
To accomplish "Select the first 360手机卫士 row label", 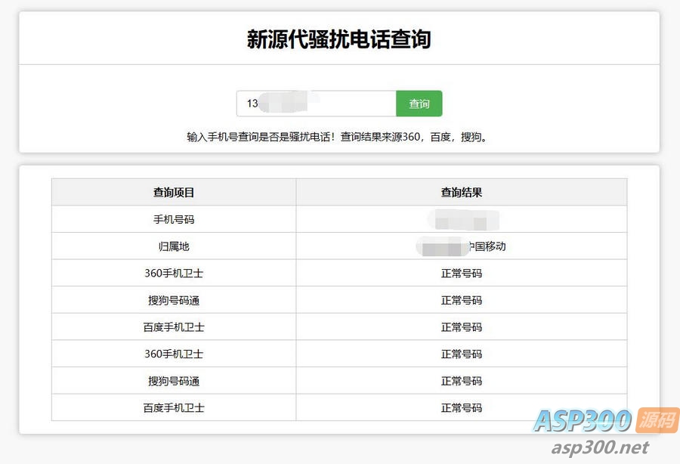I will tap(174, 274).
